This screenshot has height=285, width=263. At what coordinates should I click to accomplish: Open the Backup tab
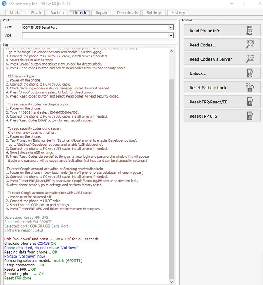[x=57, y=13]
